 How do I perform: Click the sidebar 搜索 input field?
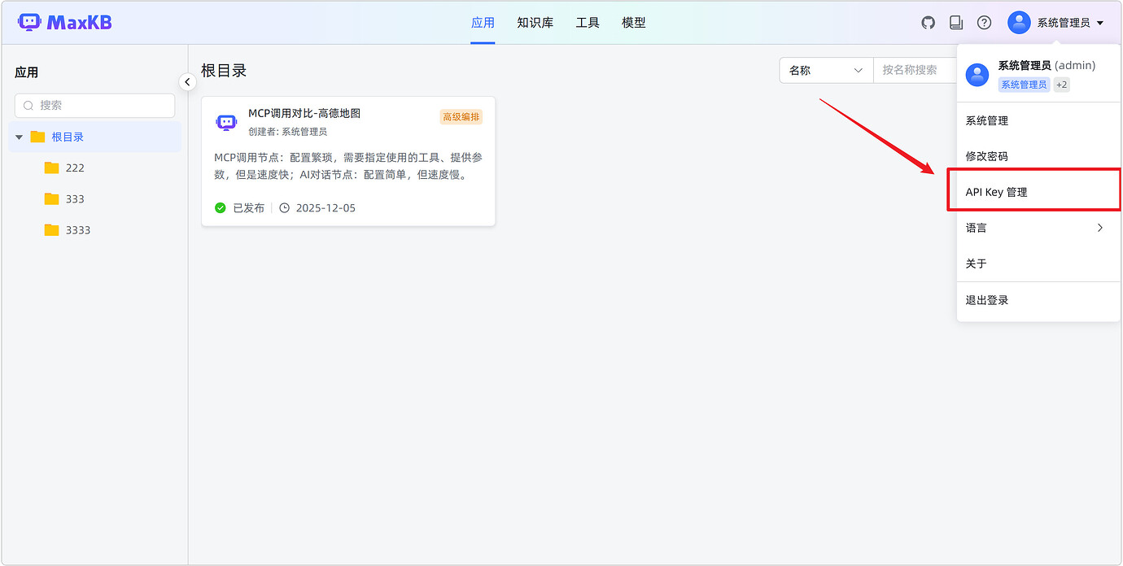[94, 105]
